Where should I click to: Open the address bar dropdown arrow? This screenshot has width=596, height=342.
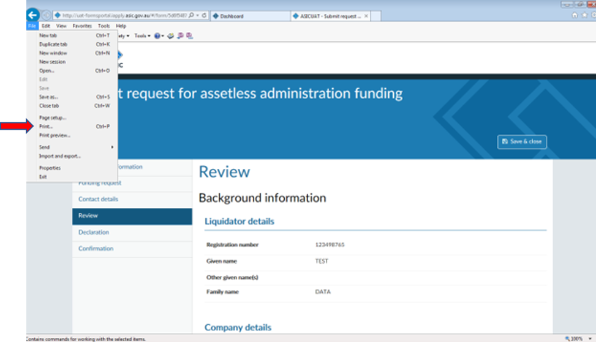point(198,15)
